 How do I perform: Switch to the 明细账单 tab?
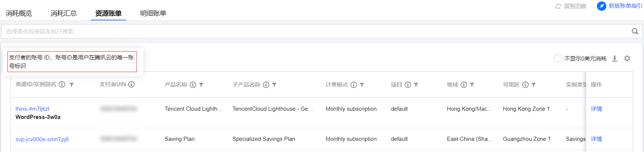click(153, 13)
